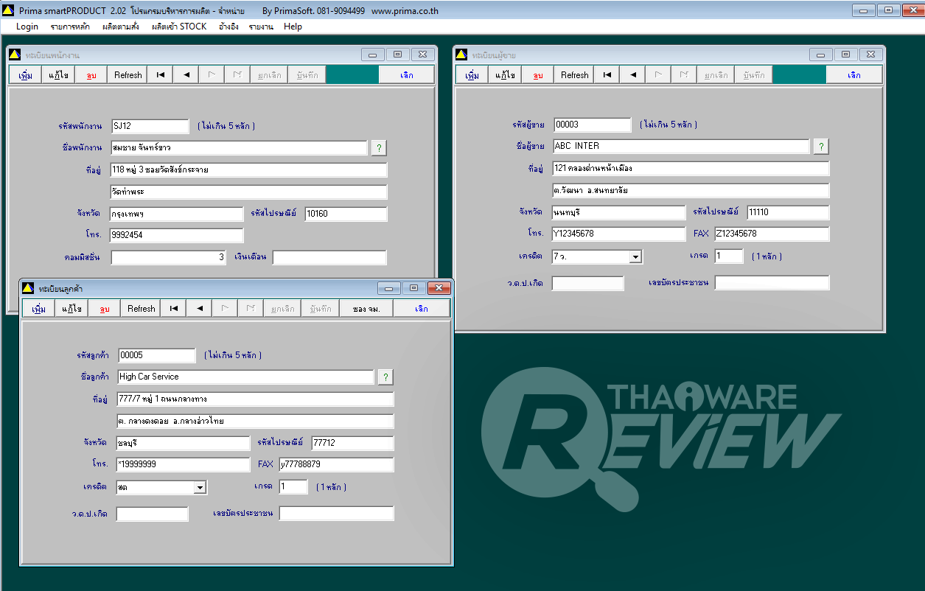Image resolution: width=925 pixels, height=591 pixels.
Task: Click เลิก in the supplier window
Action: 854,75
